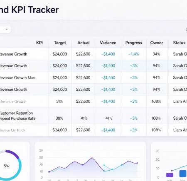Click "-$1,400" in the Revenue Growth Man row
This screenshot has height=181, width=187.
click(108, 77)
